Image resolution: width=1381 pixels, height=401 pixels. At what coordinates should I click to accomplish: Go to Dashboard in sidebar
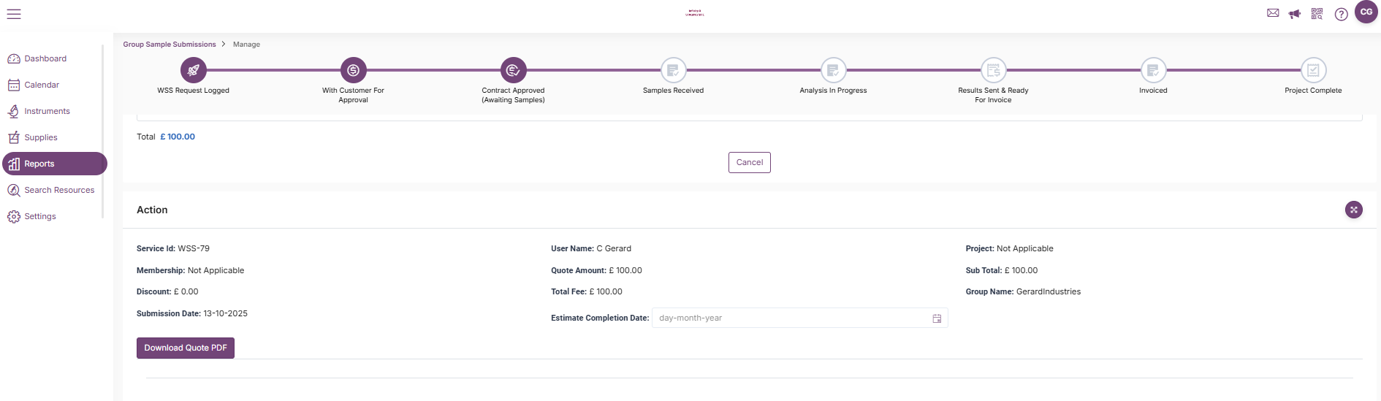tap(45, 58)
